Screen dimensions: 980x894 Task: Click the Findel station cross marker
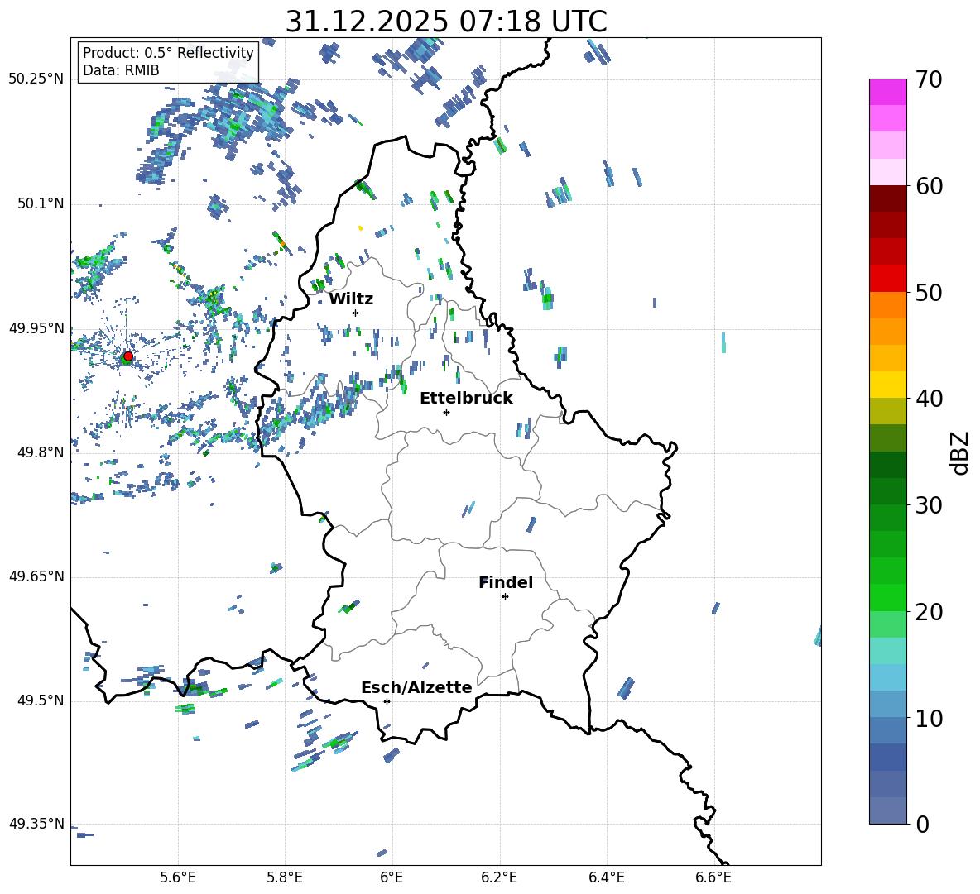505,597
